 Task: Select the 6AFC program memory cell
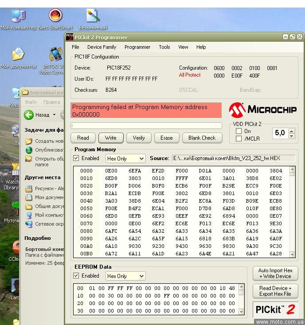(x=111, y=231)
